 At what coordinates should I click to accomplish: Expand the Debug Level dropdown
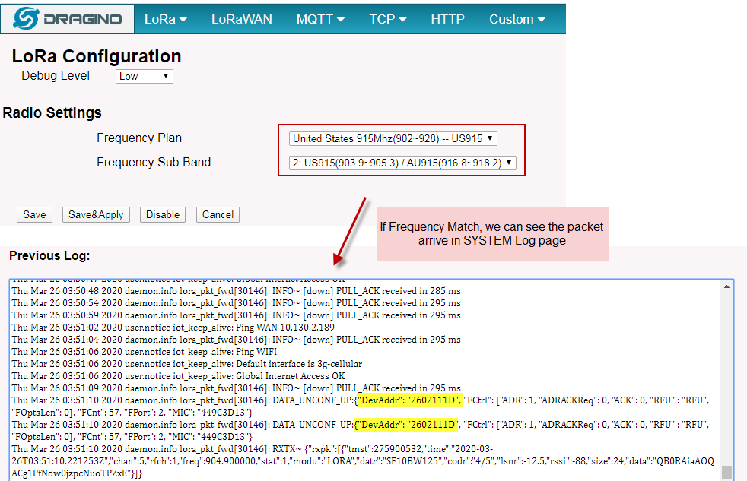[145, 76]
